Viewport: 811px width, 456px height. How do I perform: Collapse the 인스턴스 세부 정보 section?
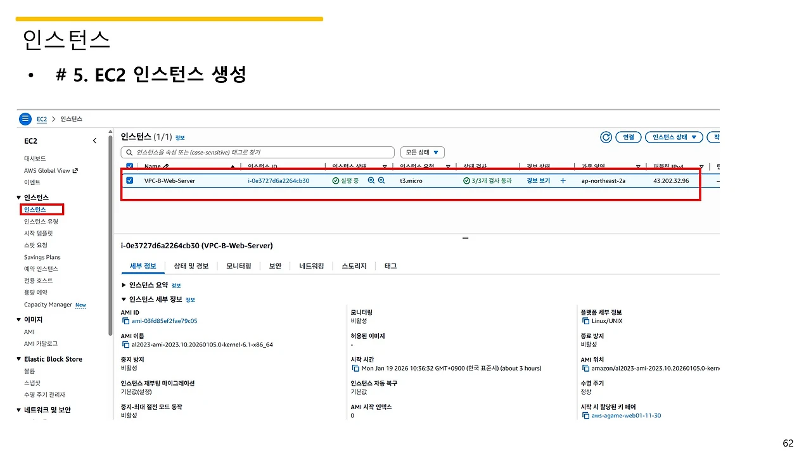(x=124, y=299)
